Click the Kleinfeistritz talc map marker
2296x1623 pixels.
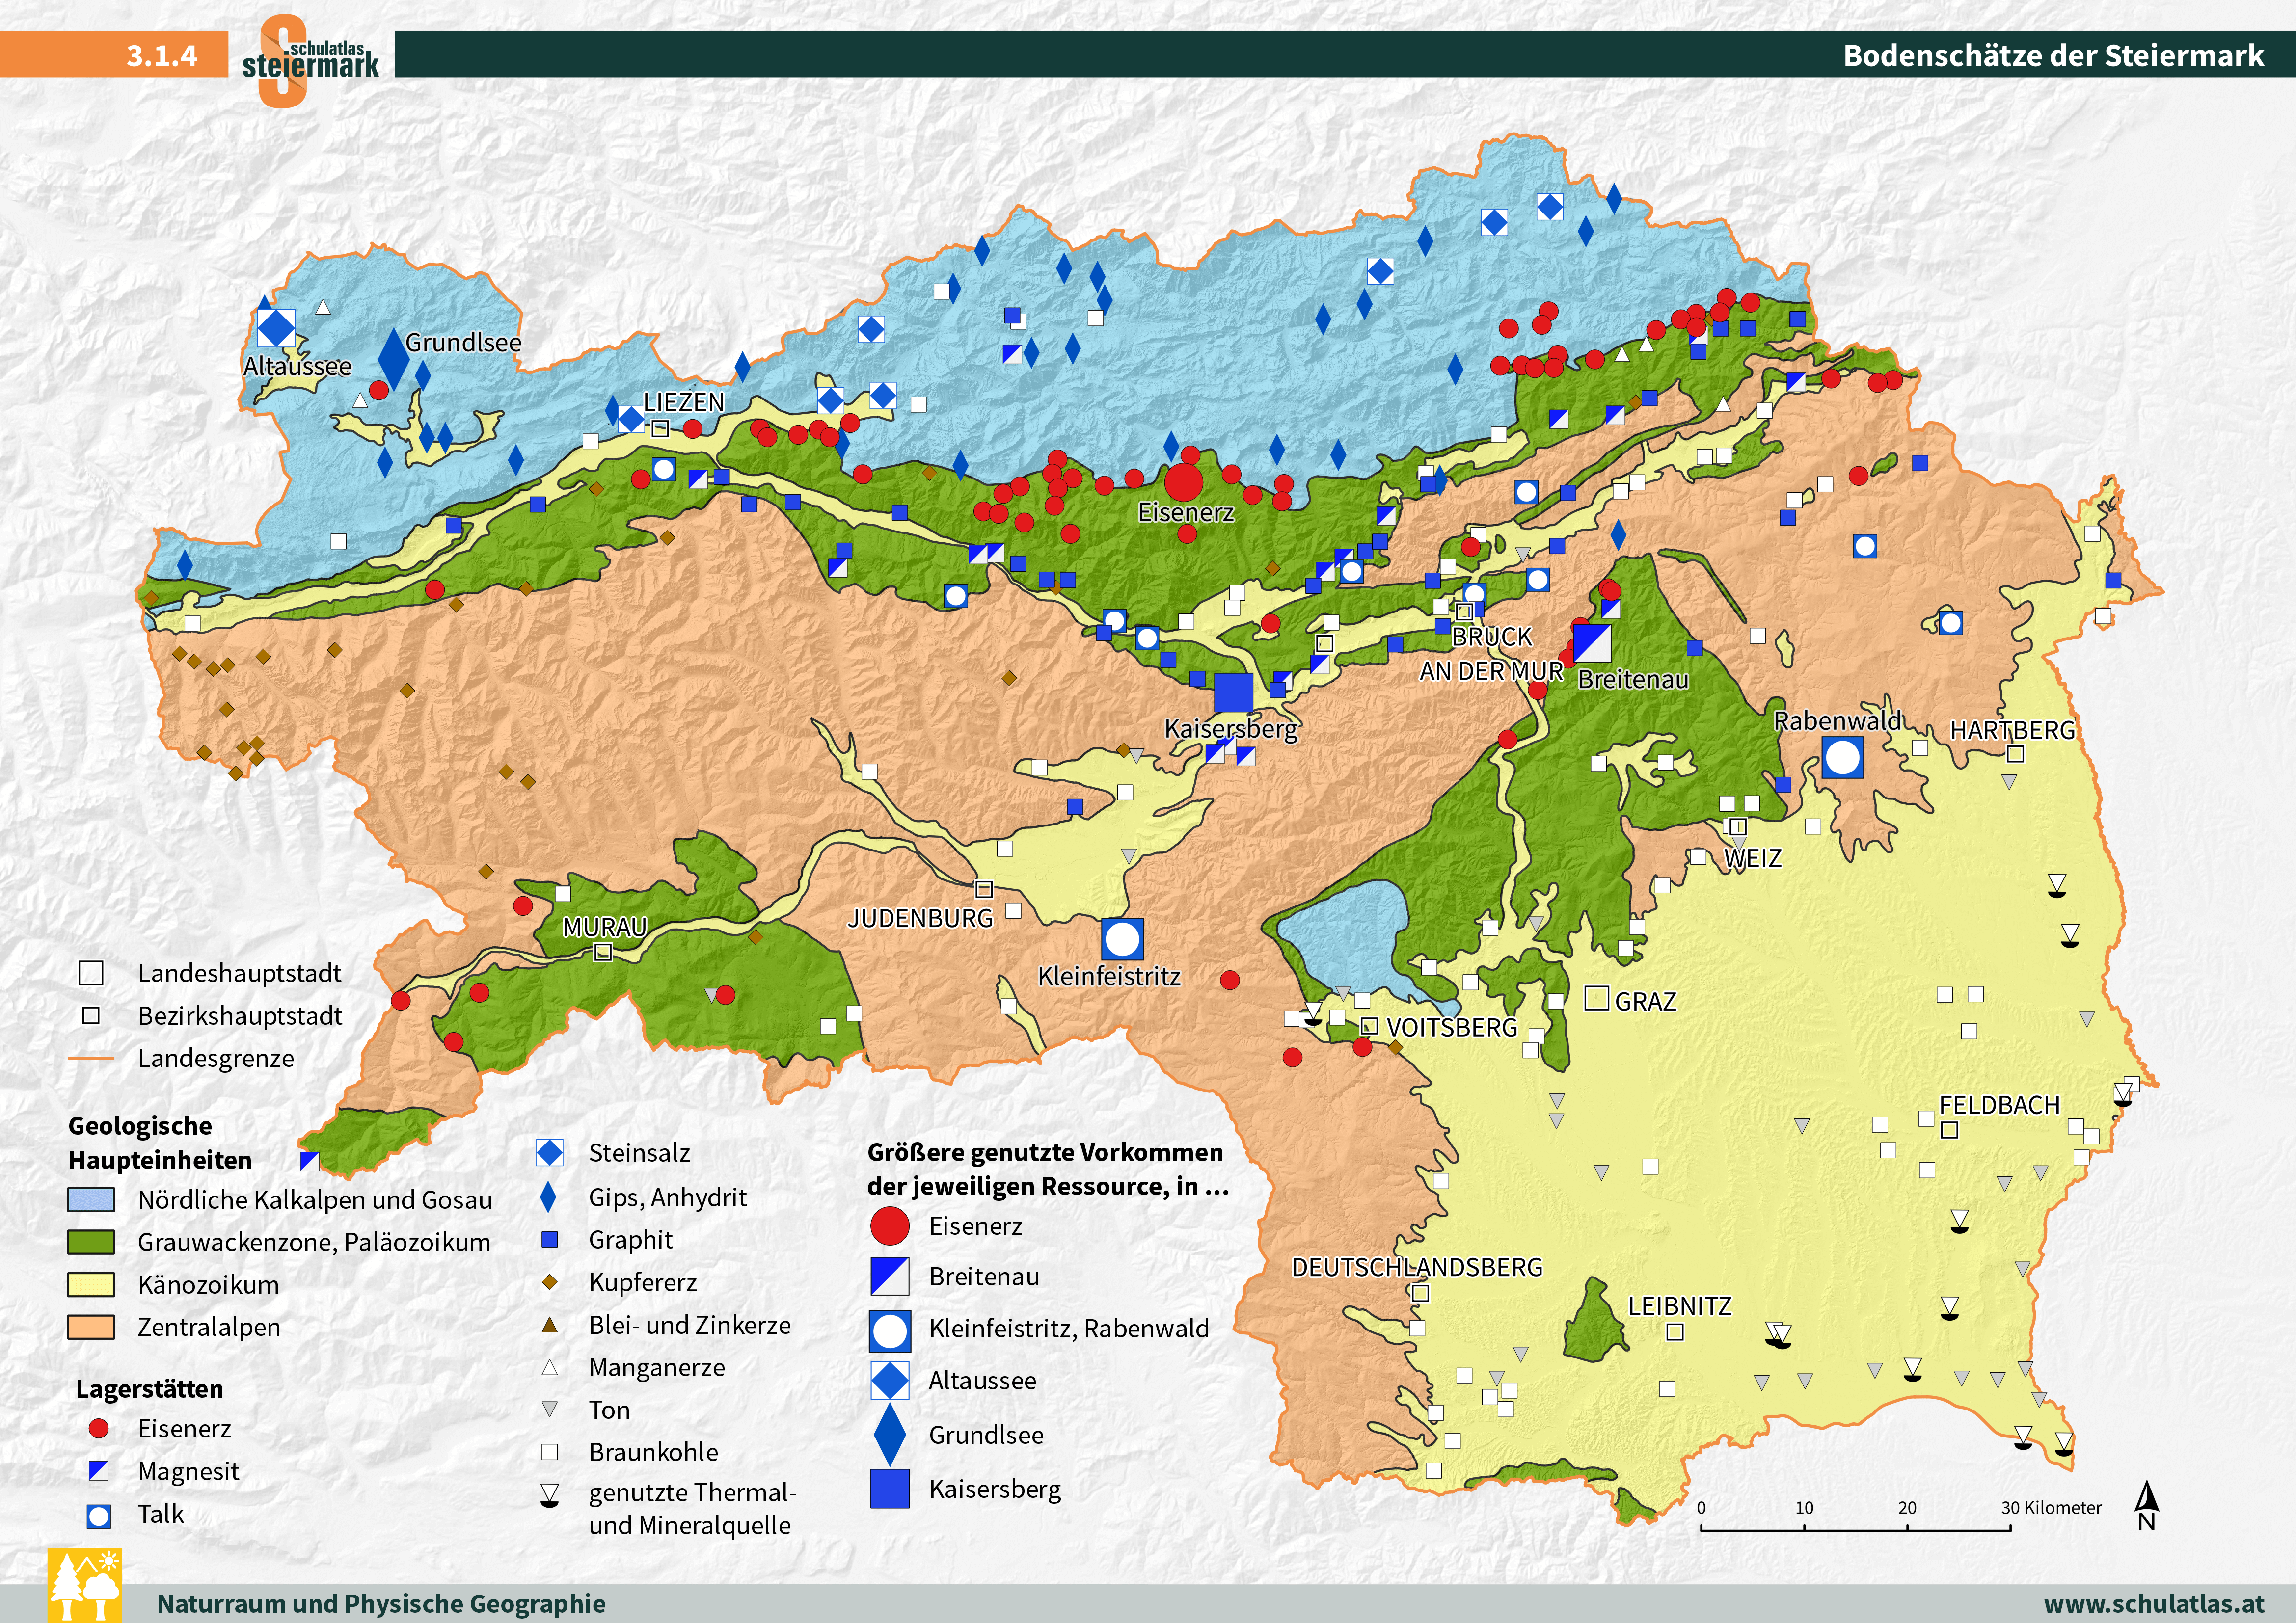click(x=1122, y=939)
